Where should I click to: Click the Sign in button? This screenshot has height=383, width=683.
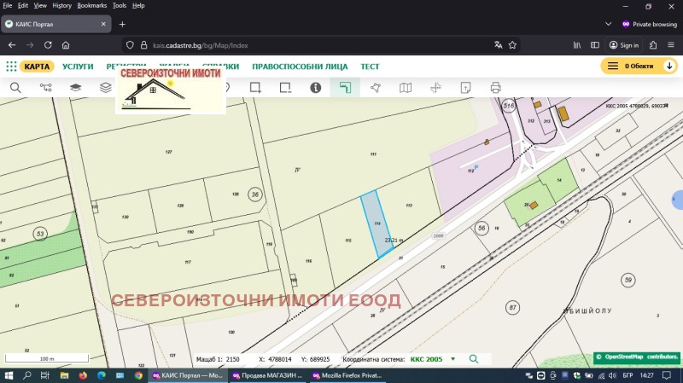[623, 45]
